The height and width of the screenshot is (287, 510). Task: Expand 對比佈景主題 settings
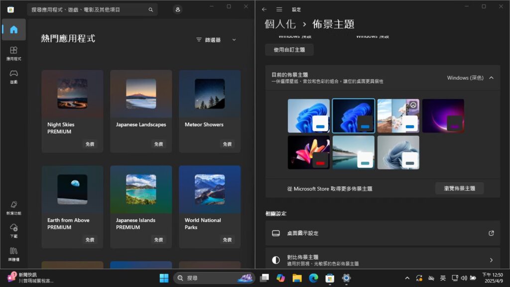[x=382, y=259]
